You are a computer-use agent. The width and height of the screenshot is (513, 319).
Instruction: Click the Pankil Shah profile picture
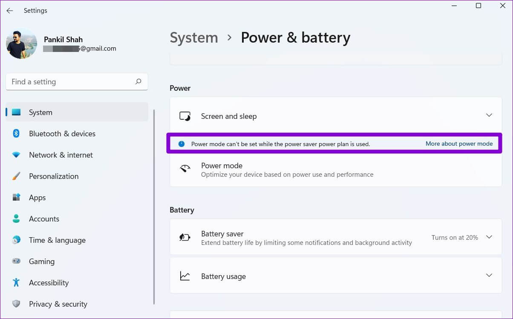[21, 44]
